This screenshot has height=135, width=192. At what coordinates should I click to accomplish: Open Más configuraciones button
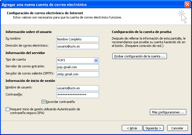tap(168, 112)
